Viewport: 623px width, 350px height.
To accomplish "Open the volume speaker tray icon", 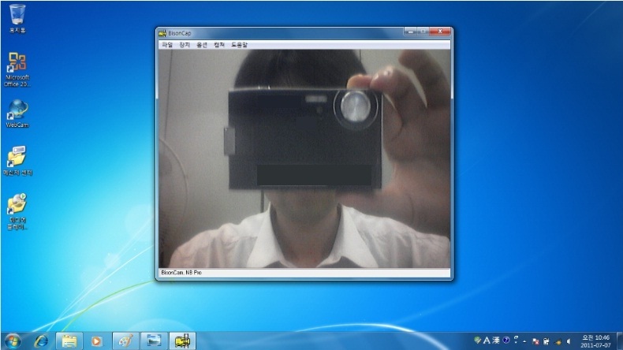I will 569,341.
